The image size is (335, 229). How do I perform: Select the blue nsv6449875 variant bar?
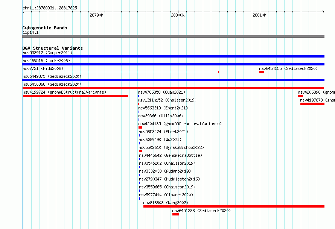(173, 80)
